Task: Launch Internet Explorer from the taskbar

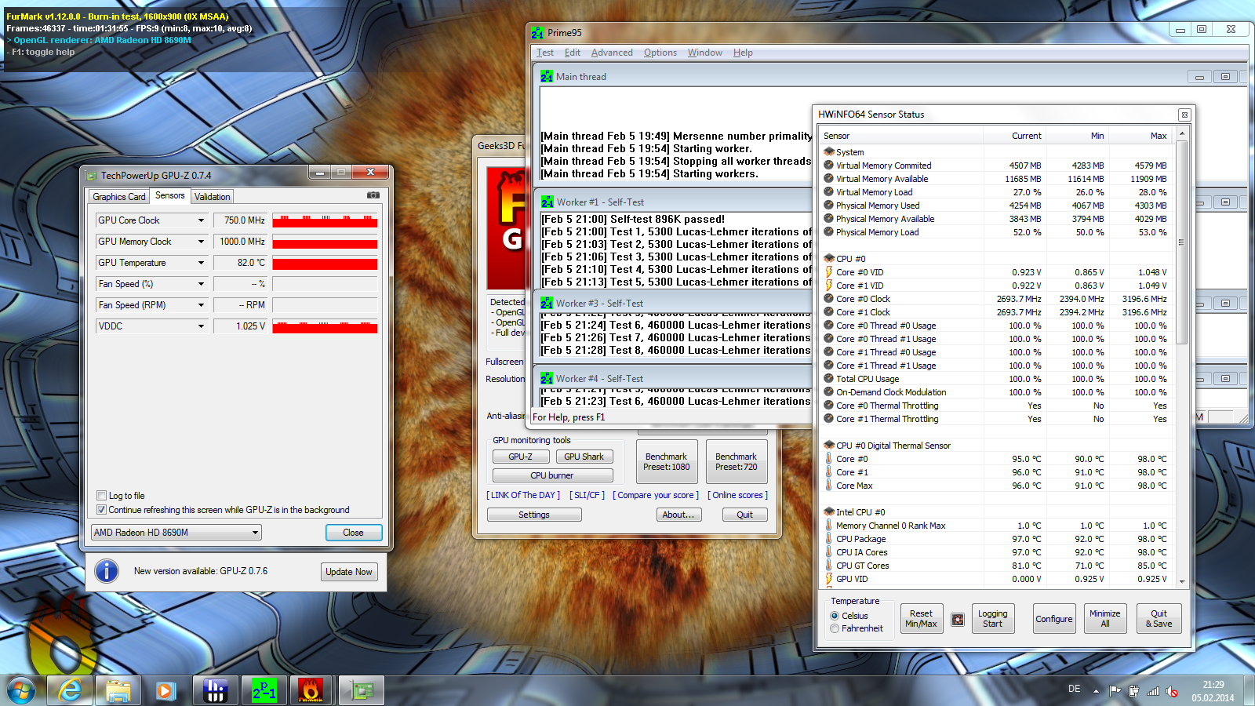Action: coord(70,691)
